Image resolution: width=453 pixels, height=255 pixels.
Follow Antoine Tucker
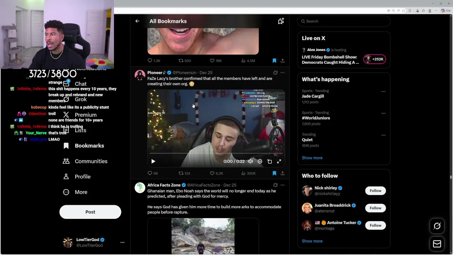click(x=375, y=225)
